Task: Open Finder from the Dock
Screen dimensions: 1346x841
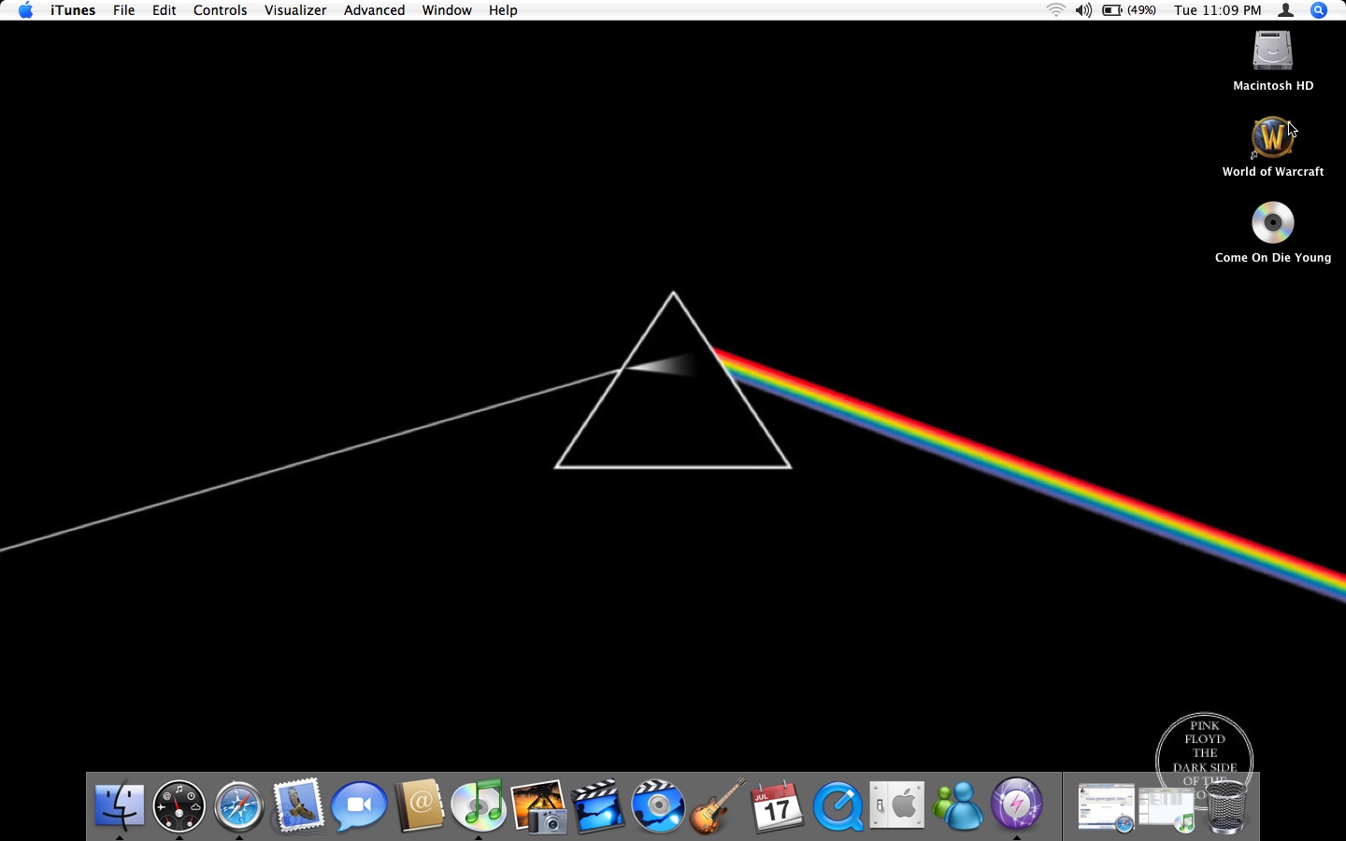Action: click(120, 805)
